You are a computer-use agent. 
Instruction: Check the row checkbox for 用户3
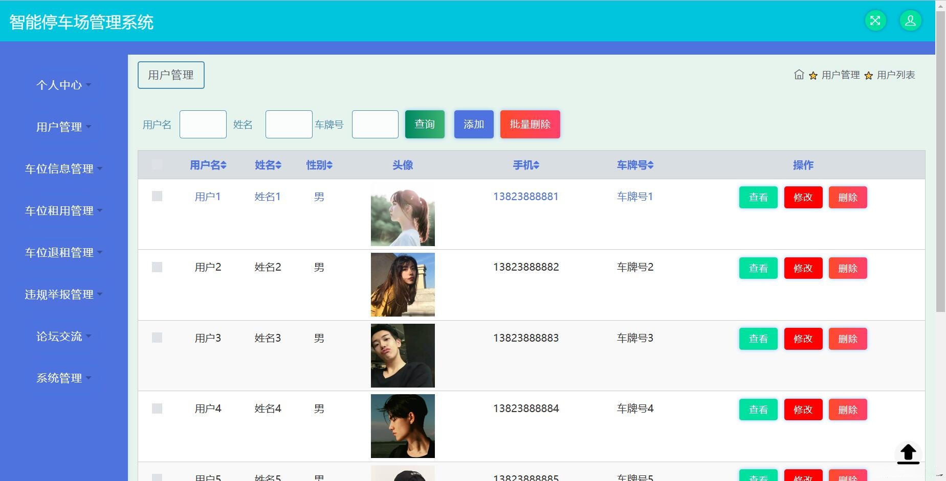[157, 338]
